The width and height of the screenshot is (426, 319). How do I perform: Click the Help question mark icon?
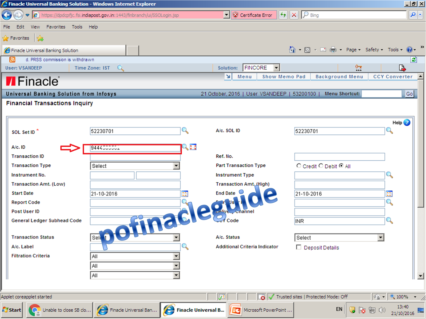(407, 122)
